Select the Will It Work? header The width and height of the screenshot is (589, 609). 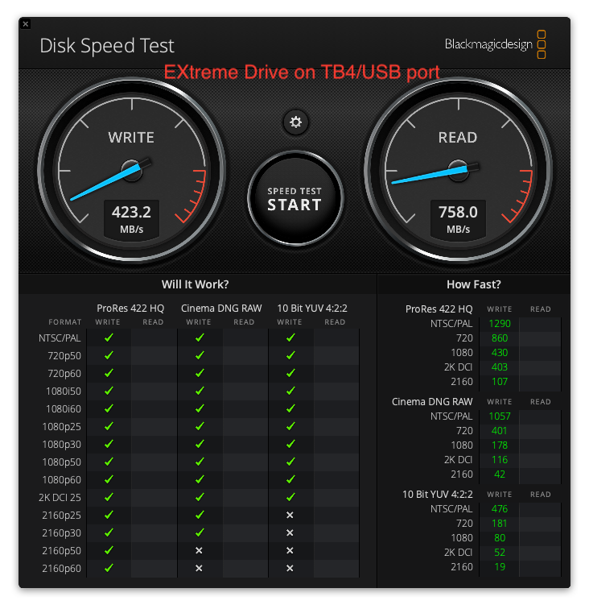(196, 284)
